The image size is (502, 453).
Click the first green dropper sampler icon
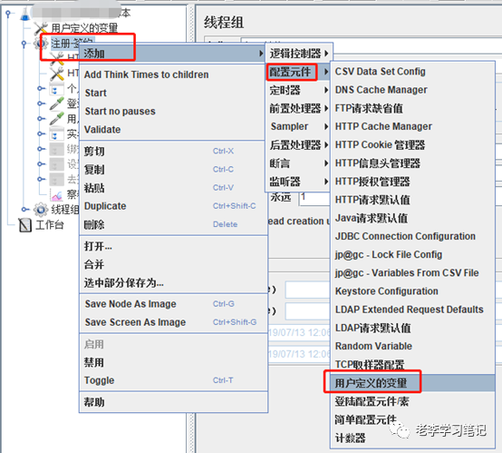tap(57, 103)
